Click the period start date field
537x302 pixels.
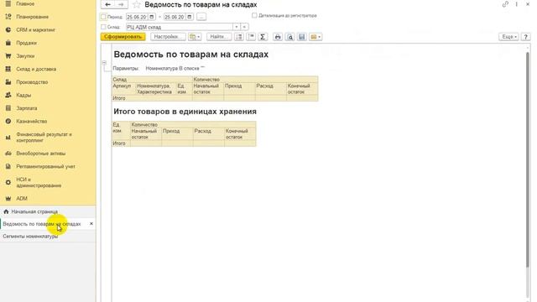[x=137, y=17]
